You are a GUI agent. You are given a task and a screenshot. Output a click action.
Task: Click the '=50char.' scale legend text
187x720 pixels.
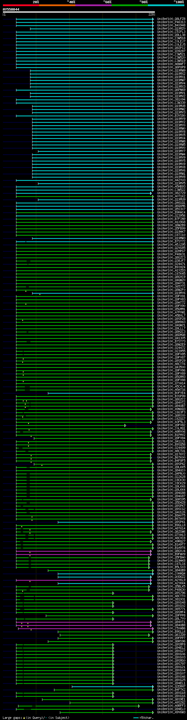[x=146, y=718]
